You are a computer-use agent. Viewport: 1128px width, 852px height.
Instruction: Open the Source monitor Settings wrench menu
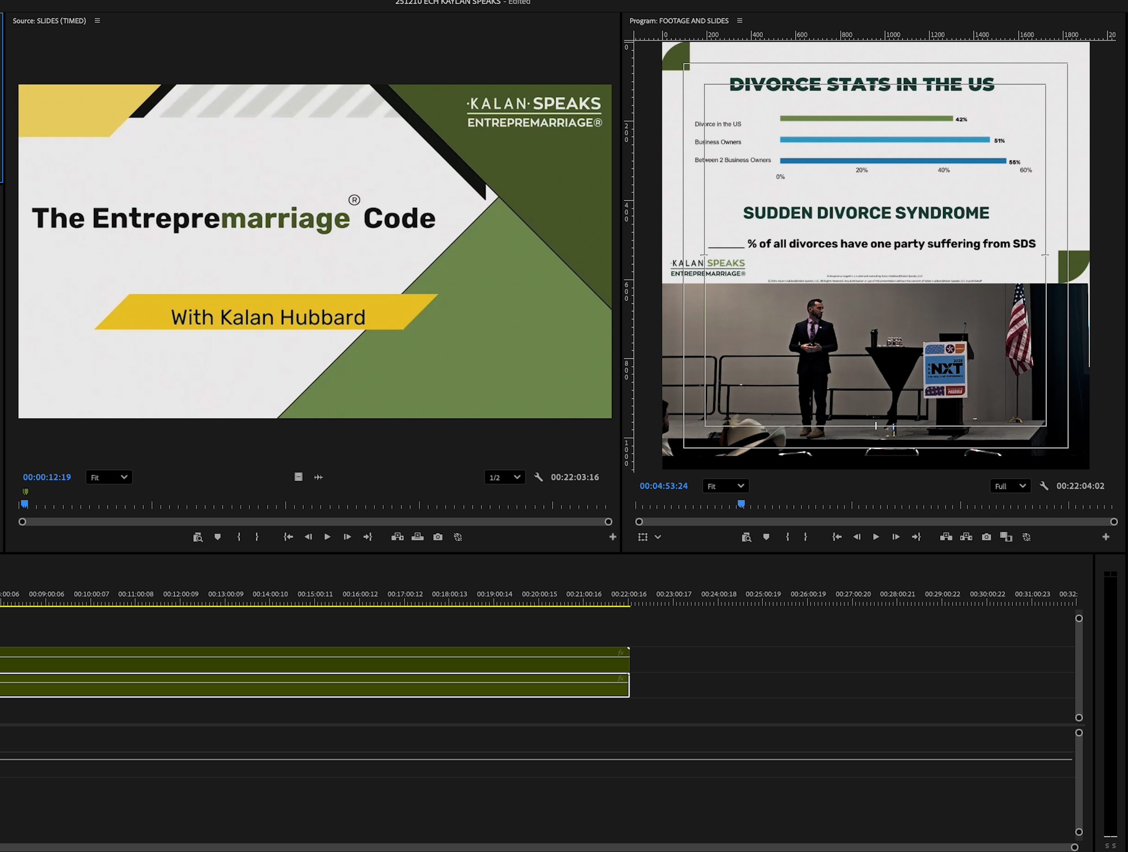point(538,477)
